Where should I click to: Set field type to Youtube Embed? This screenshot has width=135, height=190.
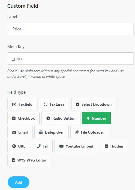point(76,146)
